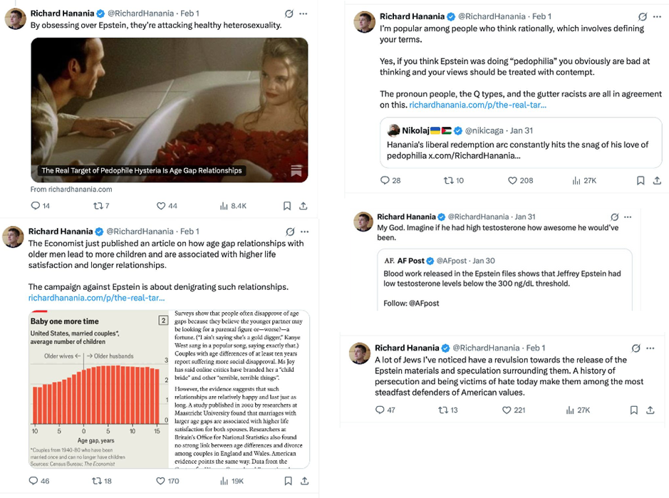The width and height of the screenshot is (669, 498).
Task: Bookmark the tweet about Jews and Epstein
Action: (634, 410)
